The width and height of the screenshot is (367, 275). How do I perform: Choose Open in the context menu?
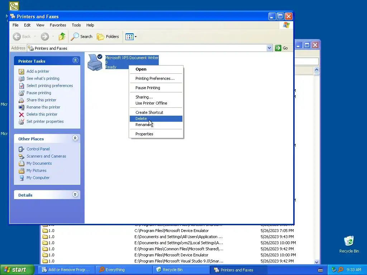point(156,69)
